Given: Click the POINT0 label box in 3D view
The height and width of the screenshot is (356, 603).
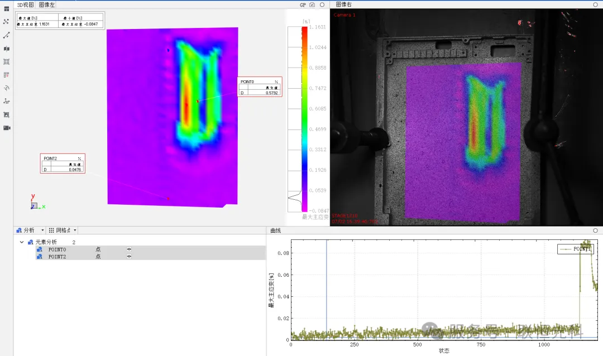Looking at the screenshot, I should pyautogui.click(x=260, y=86).
